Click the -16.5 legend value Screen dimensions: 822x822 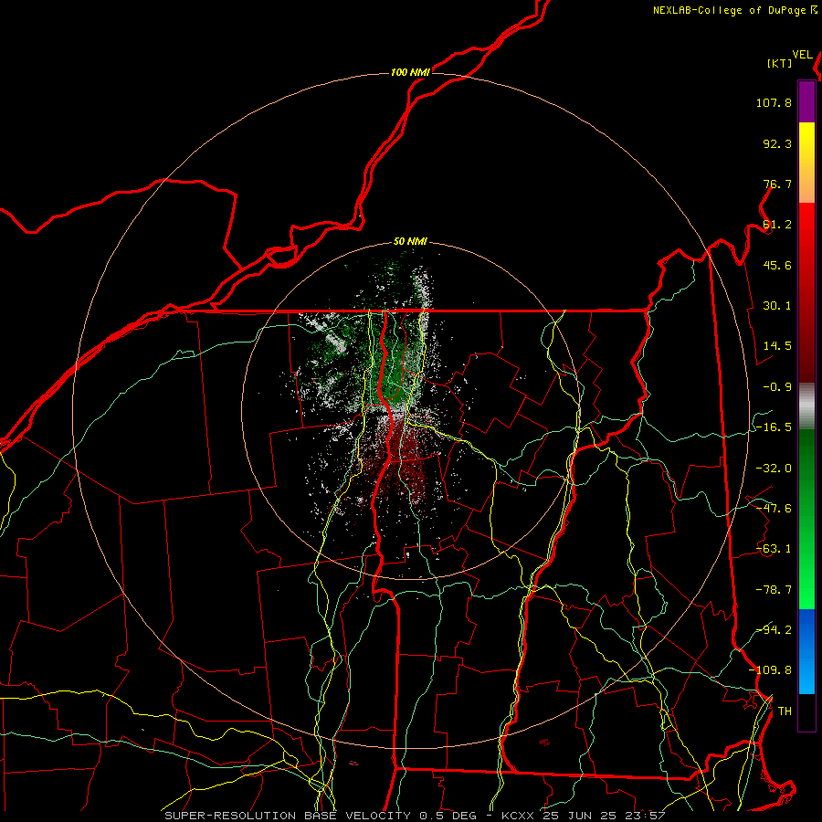click(774, 427)
